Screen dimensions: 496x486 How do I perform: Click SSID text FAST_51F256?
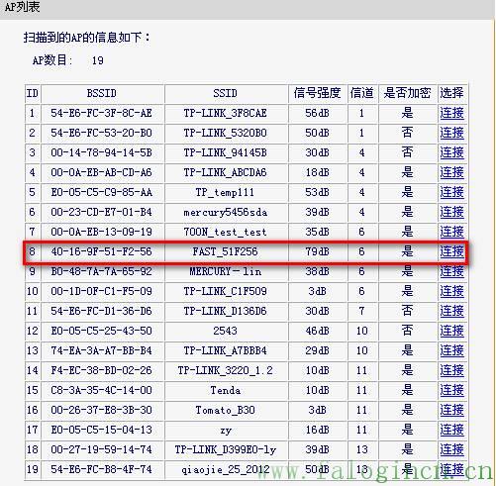[x=225, y=251]
